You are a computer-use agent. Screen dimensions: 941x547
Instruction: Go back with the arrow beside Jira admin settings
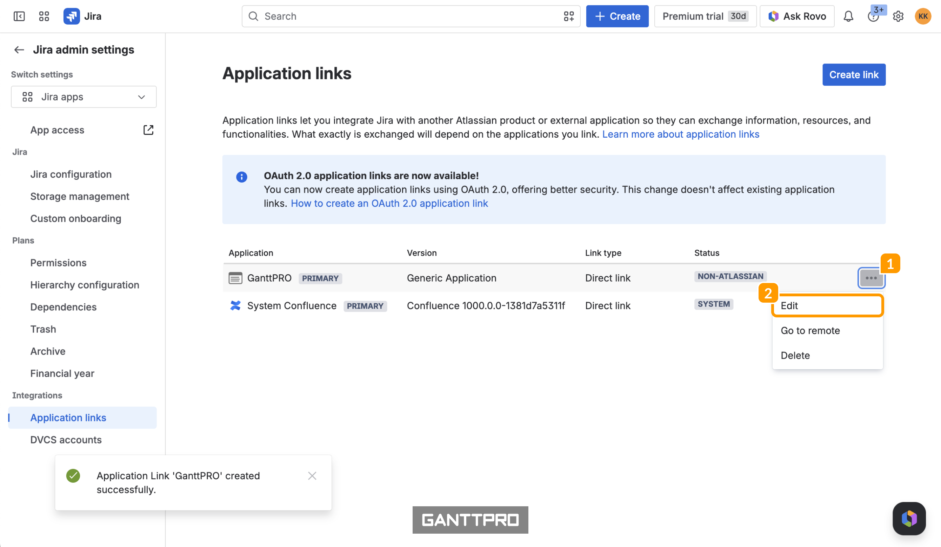tap(19, 50)
